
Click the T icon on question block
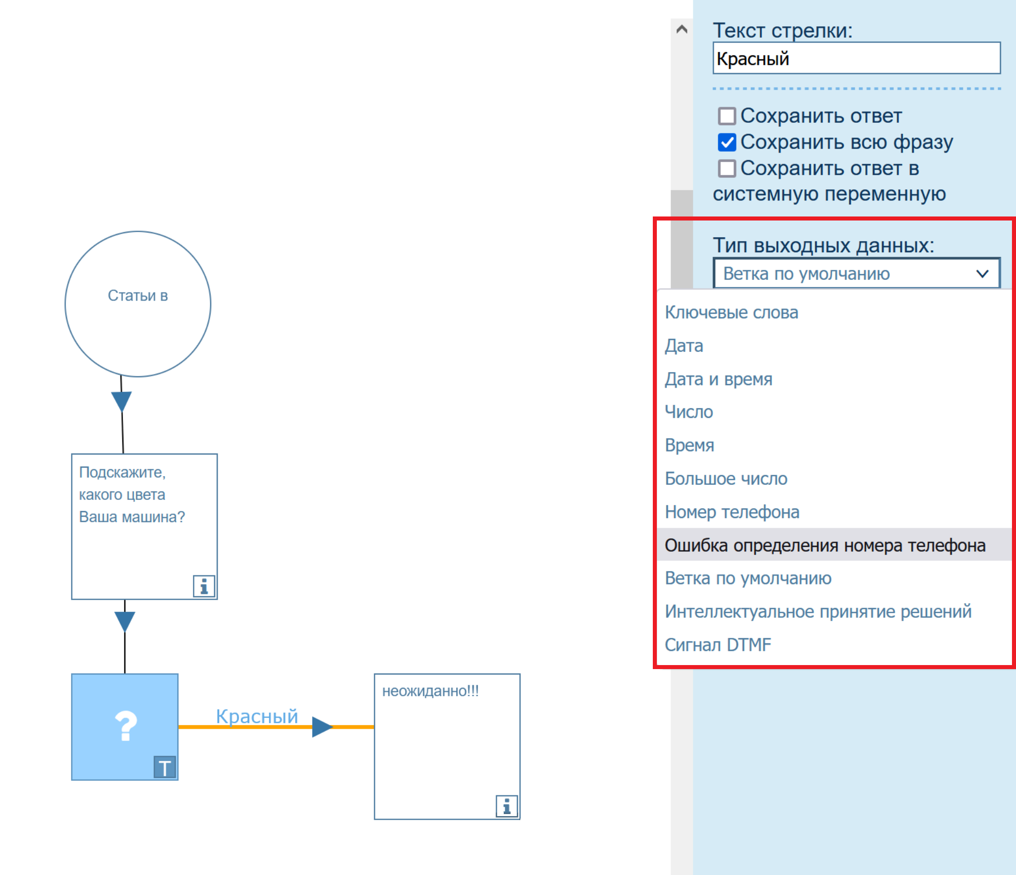tap(164, 768)
